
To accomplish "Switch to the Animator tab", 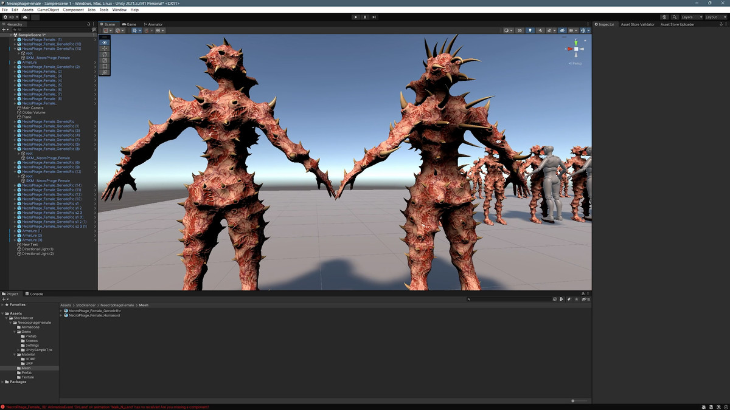I will (x=155, y=24).
